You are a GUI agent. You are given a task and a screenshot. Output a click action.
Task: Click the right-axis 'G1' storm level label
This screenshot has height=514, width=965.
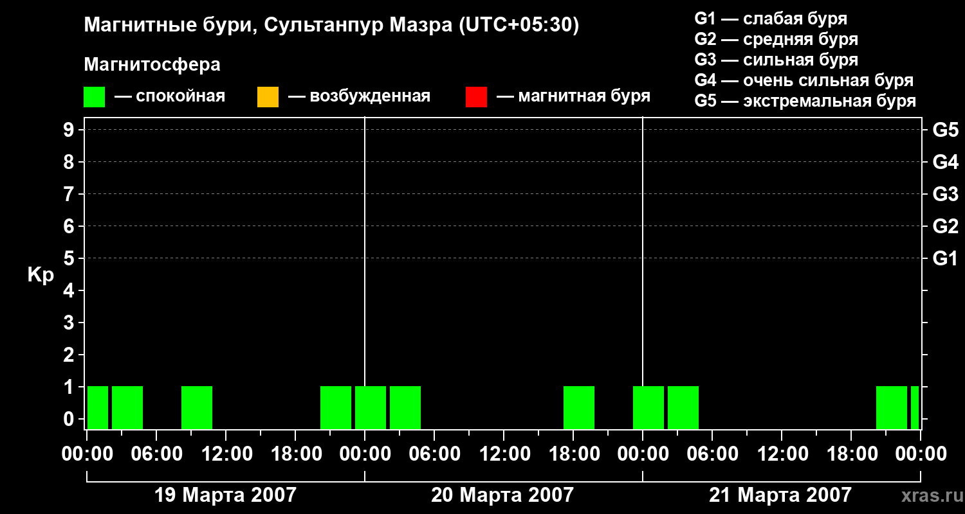945,258
